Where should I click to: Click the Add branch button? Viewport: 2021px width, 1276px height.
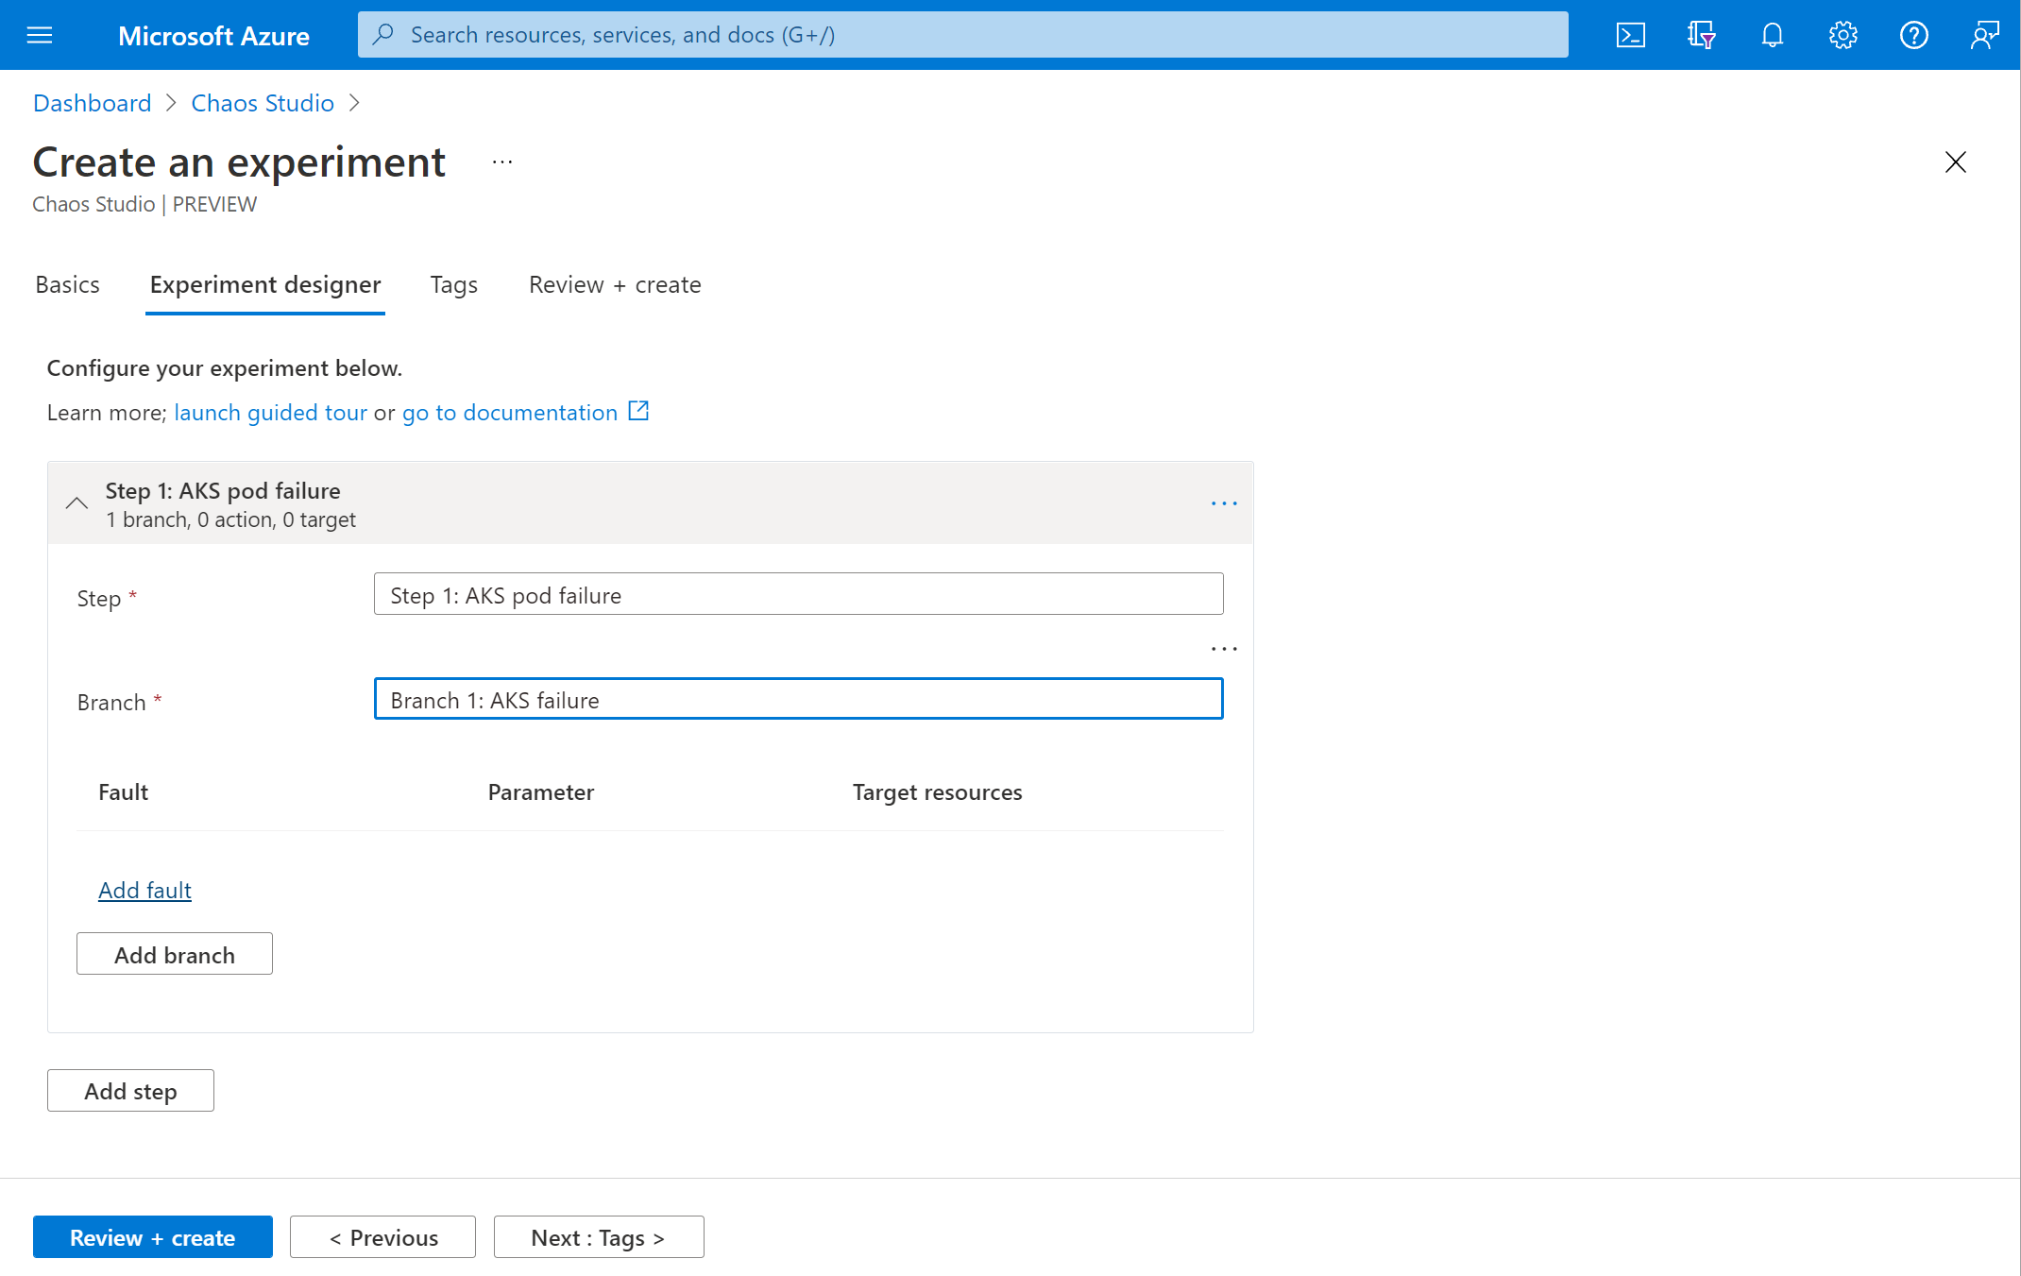point(175,953)
